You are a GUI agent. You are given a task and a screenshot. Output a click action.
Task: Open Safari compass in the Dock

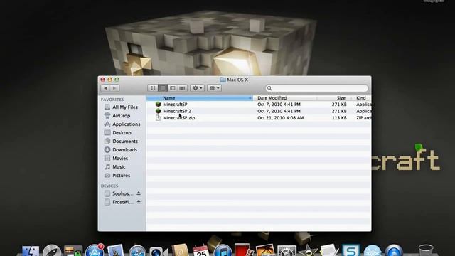tap(137, 251)
